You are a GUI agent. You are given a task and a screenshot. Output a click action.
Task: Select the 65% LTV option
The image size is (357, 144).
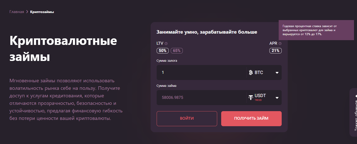click(177, 50)
